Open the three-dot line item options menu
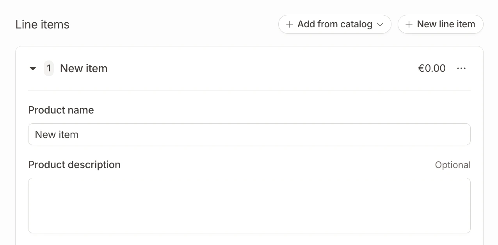 (x=461, y=68)
